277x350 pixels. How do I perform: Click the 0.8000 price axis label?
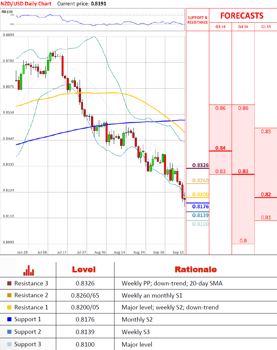pos(8,242)
